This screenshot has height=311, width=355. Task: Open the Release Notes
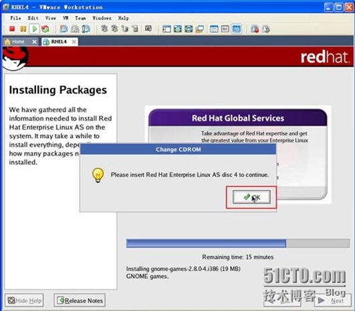pyautogui.click(x=80, y=300)
